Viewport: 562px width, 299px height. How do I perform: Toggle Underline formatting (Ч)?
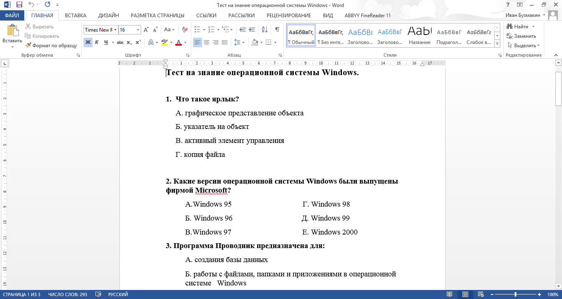pos(106,42)
